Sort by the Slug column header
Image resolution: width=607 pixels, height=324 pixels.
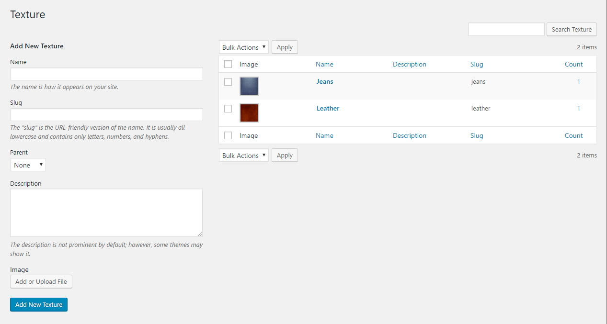point(477,64)
